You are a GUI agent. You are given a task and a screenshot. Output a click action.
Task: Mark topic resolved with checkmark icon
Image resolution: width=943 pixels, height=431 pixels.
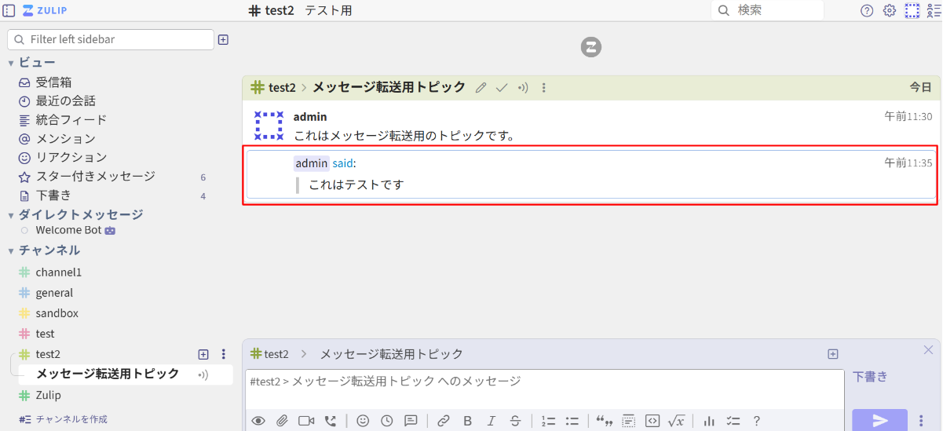502,88
